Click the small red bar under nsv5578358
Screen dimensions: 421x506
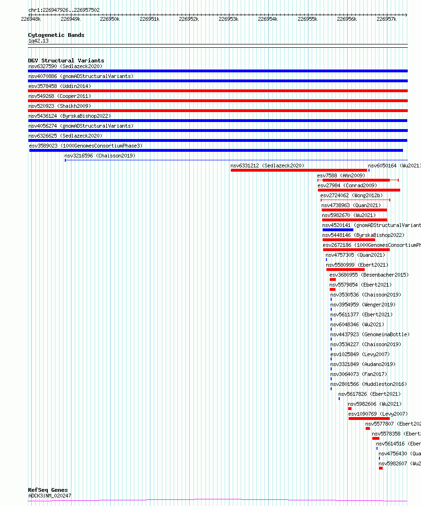tap(376, 438)
